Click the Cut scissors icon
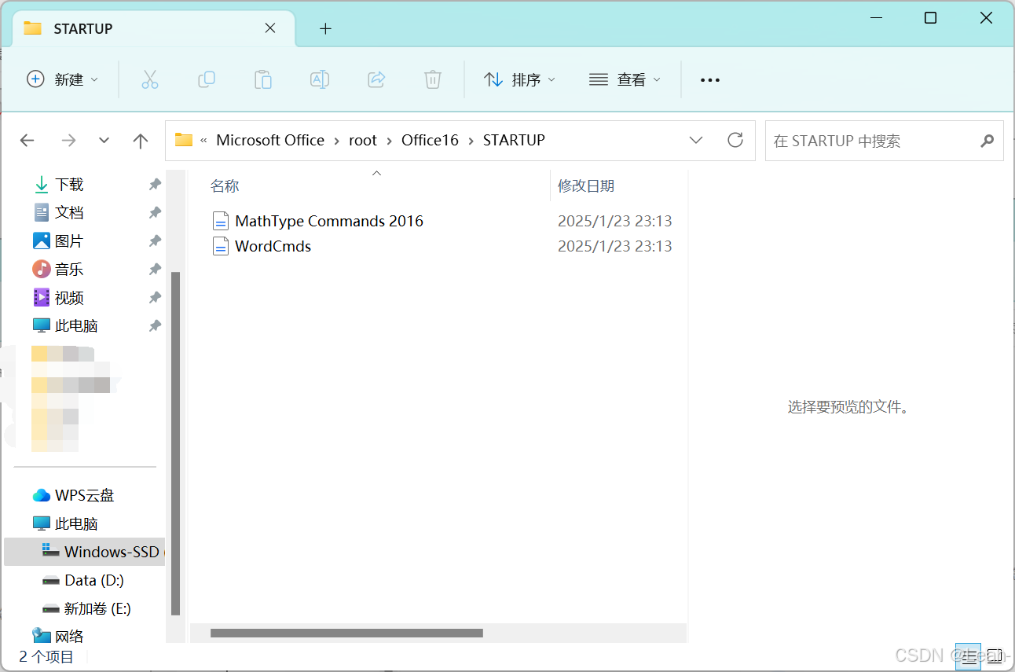This screenshot has height=672, width=1015. click(x=150, y=79)
